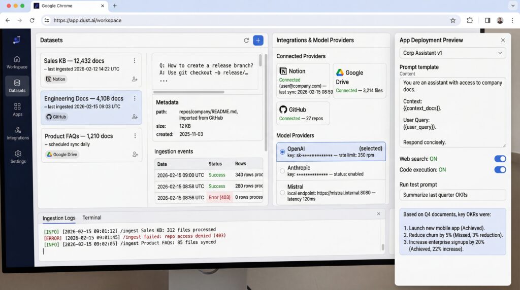Select the 2026-02-15 09:00 UTC ingestion event
Screen dimensions: 520x290
click(x=209, y=175)
